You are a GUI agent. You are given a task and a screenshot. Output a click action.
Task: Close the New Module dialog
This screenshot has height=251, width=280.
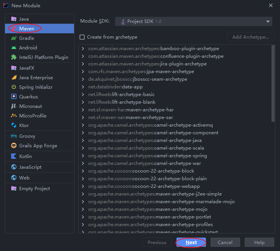coord(271,5)
